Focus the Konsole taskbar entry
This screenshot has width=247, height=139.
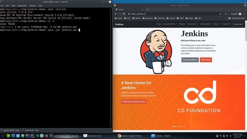[x=64, y=136]
